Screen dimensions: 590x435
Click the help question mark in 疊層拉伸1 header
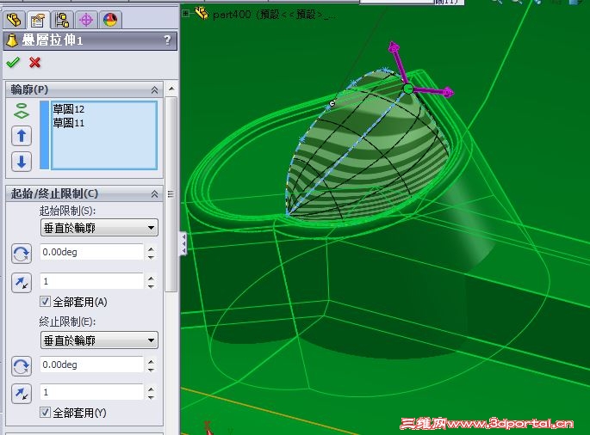point(167,40)
